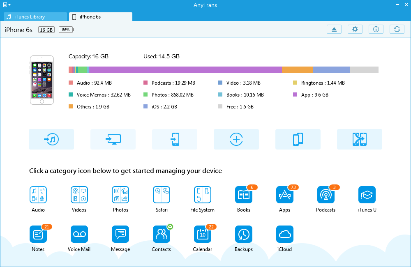Click the iPhone device thumbnail image

(42, 80)
